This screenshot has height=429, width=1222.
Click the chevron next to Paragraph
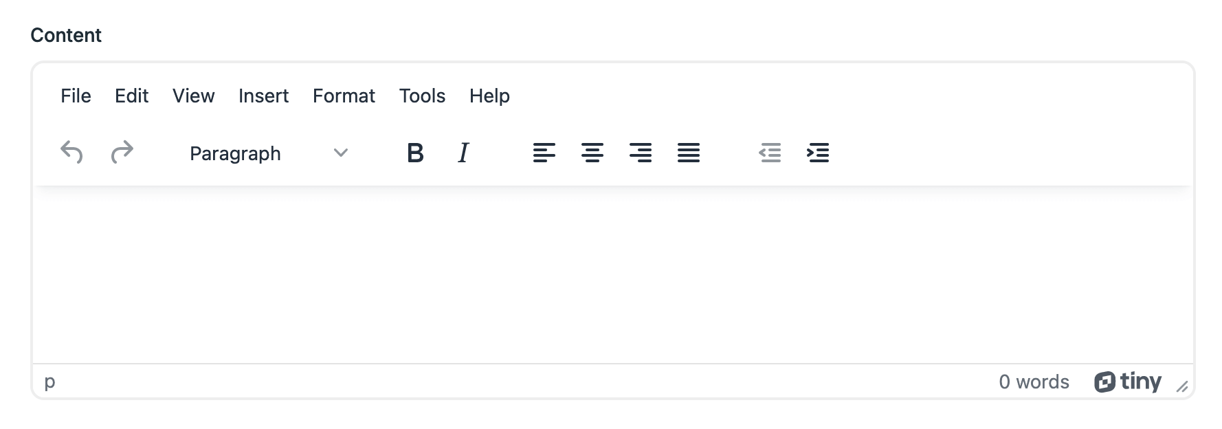341,153
